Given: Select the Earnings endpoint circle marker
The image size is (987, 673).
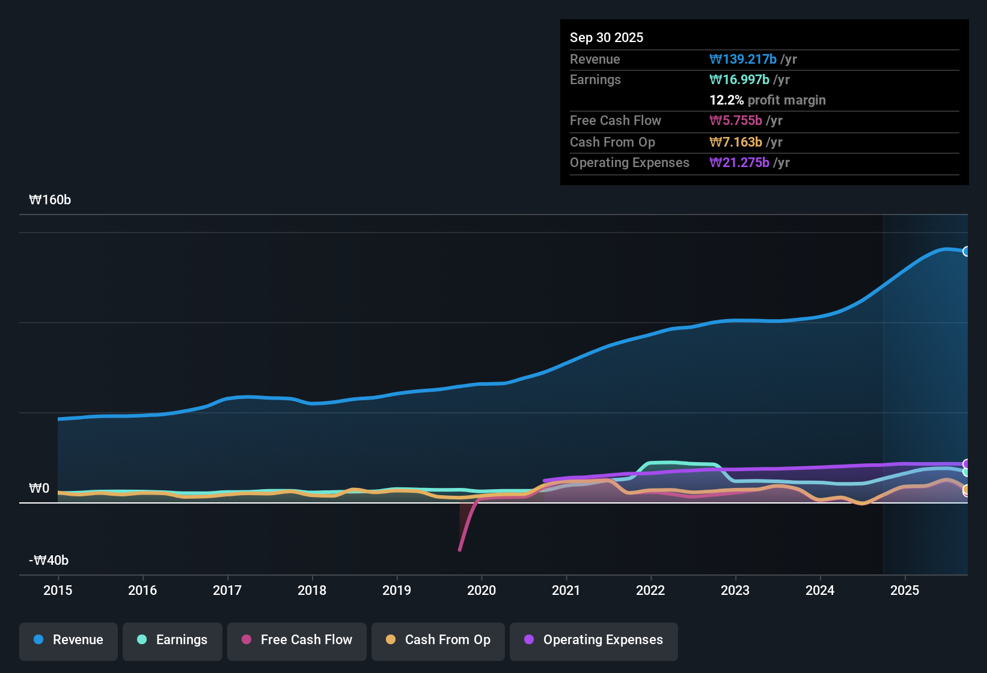Looking at the screenshot, I should coord(967,473).
